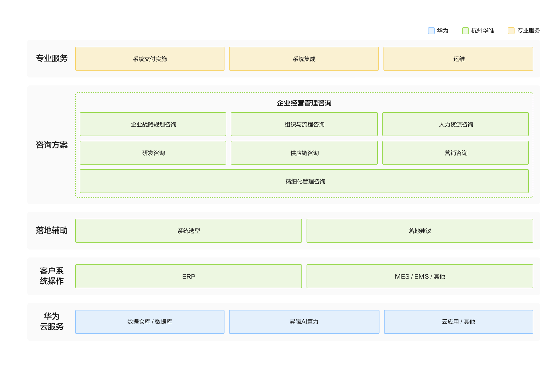Viewport: 547px width, 368px height.
Task: Click the green 杭州华唯 legend swatch
Action: [x=465, y=31]
